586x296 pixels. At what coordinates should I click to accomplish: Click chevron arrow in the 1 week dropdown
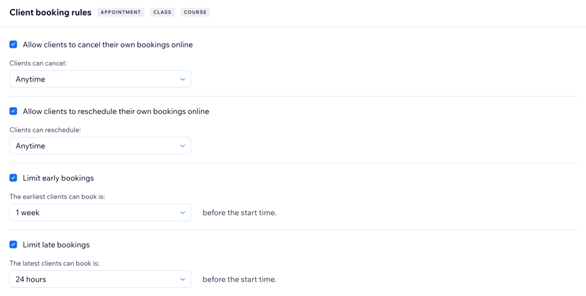[182, 212]
